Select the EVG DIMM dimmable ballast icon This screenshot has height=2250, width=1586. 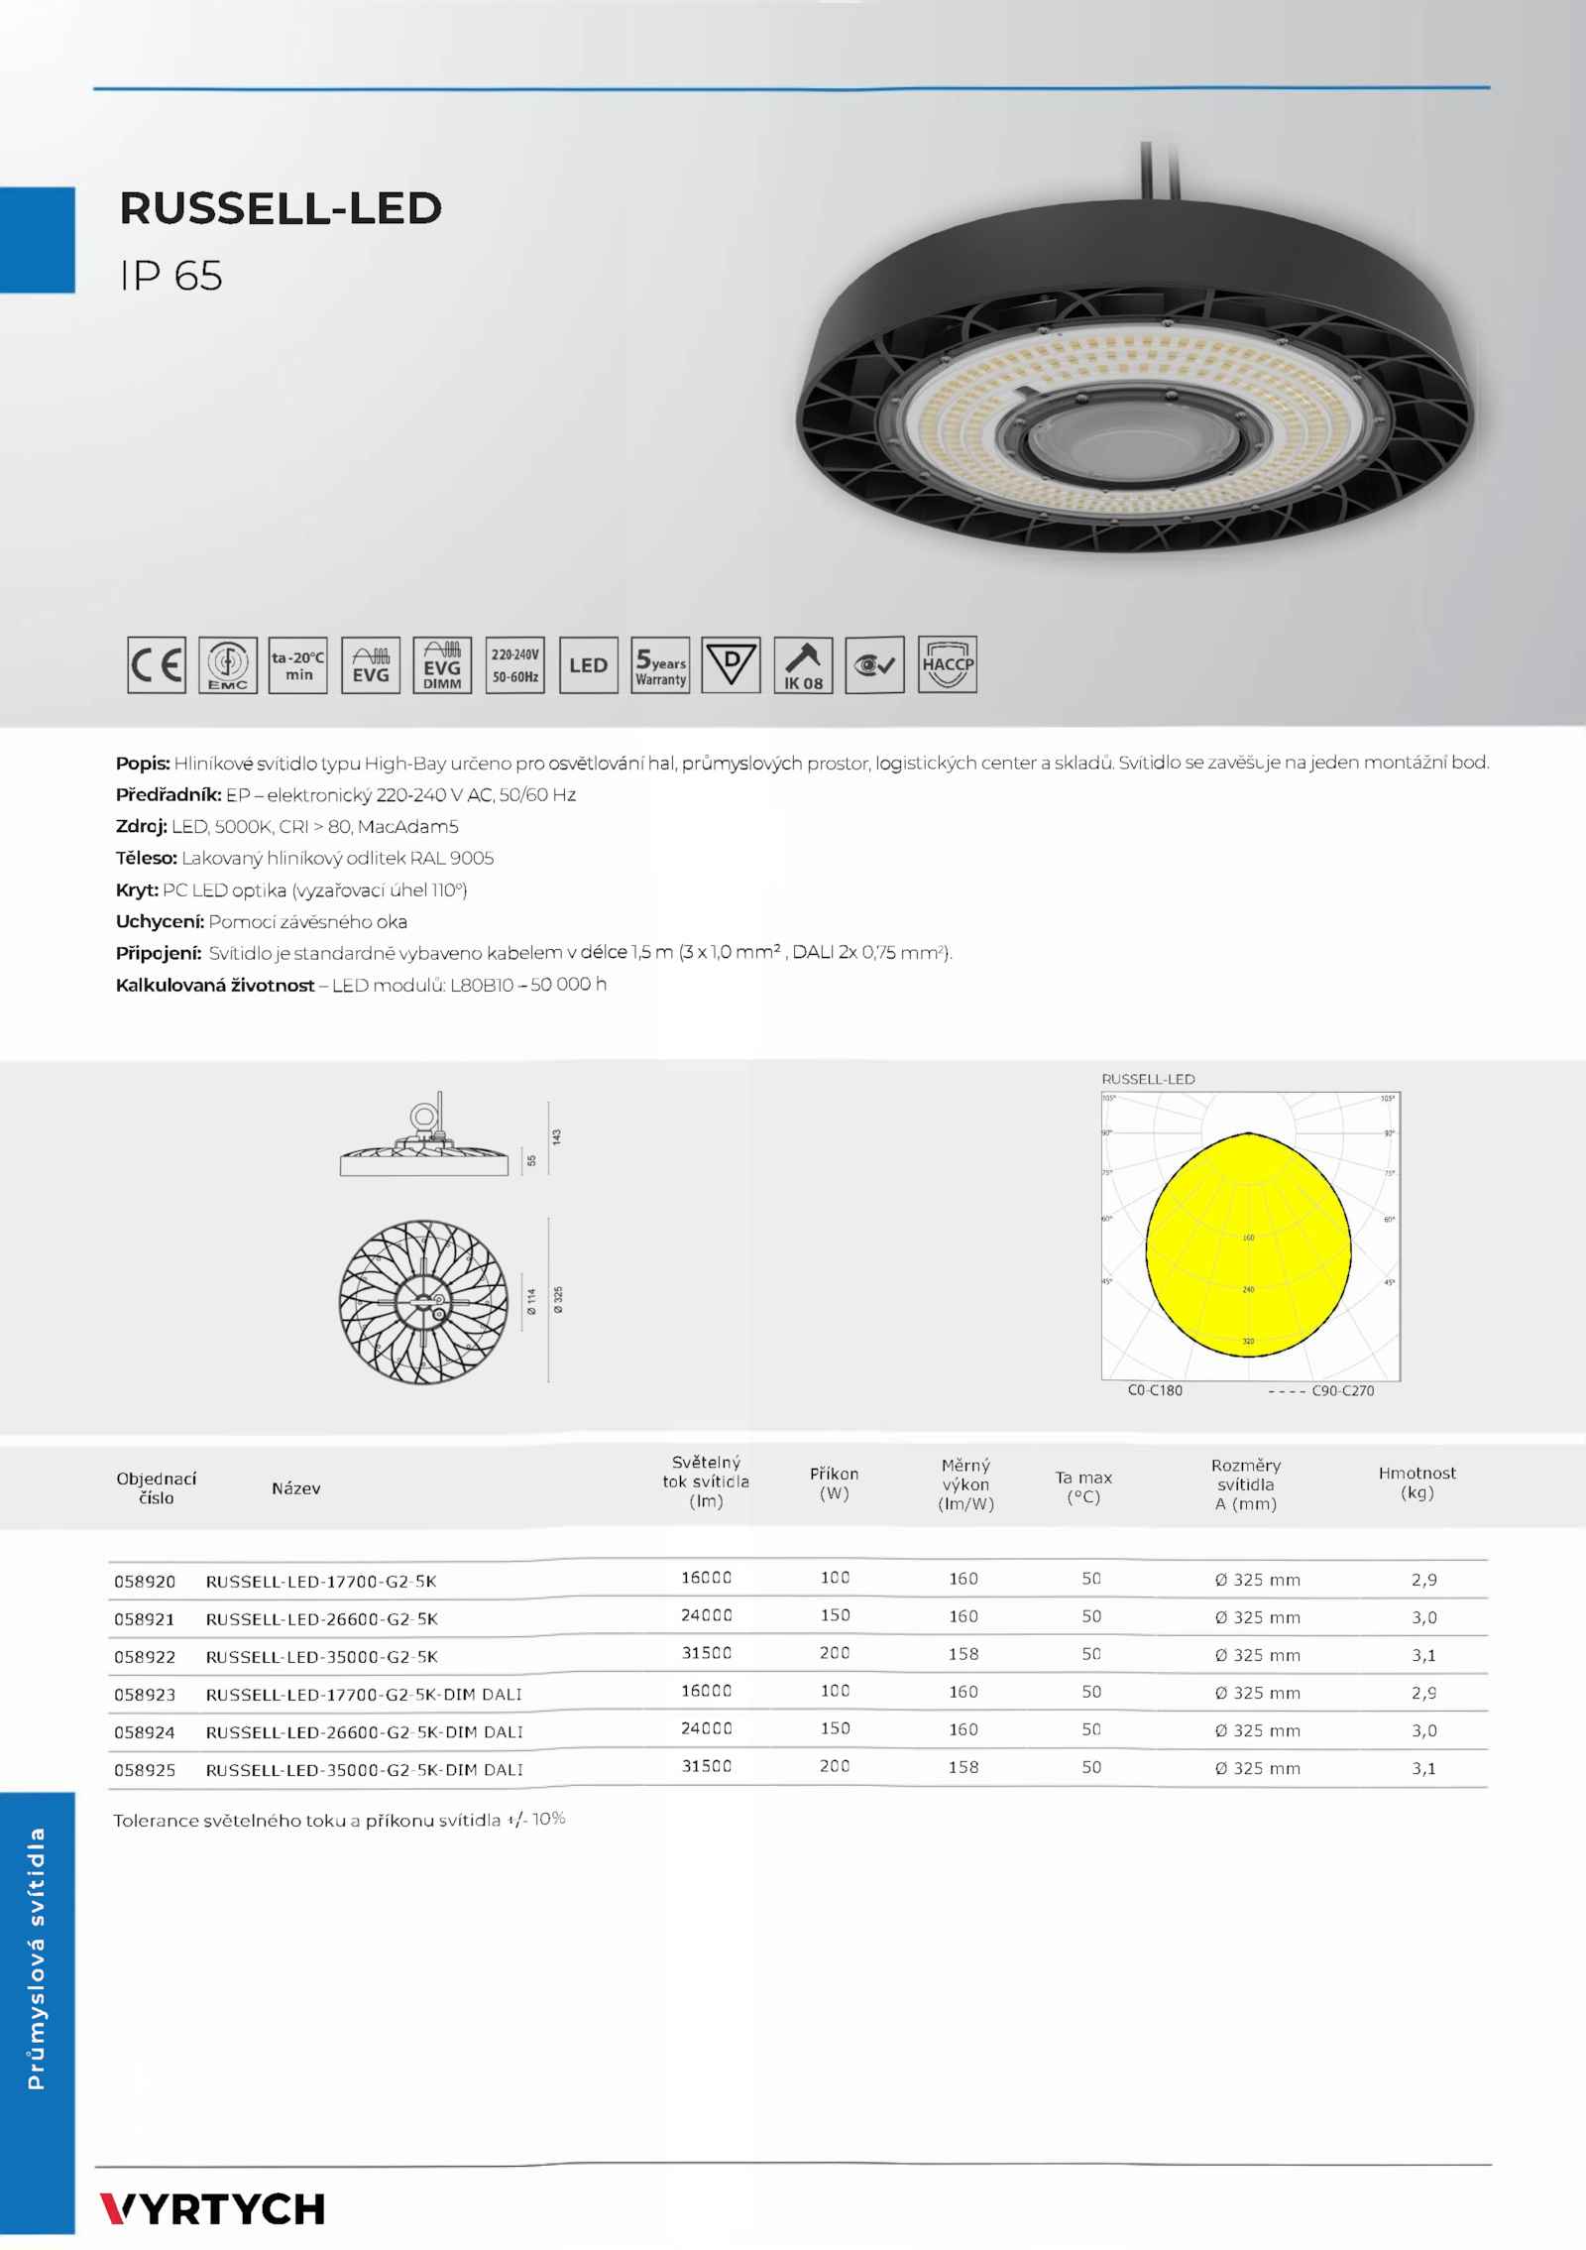tap(442, 664)
